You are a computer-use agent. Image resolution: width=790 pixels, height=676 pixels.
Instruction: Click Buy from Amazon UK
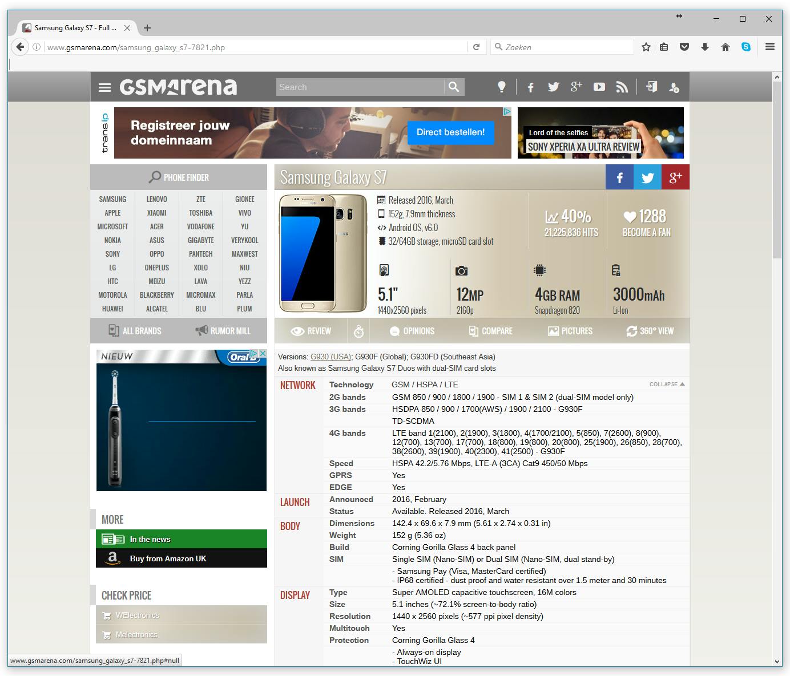[x=182, y=558]
